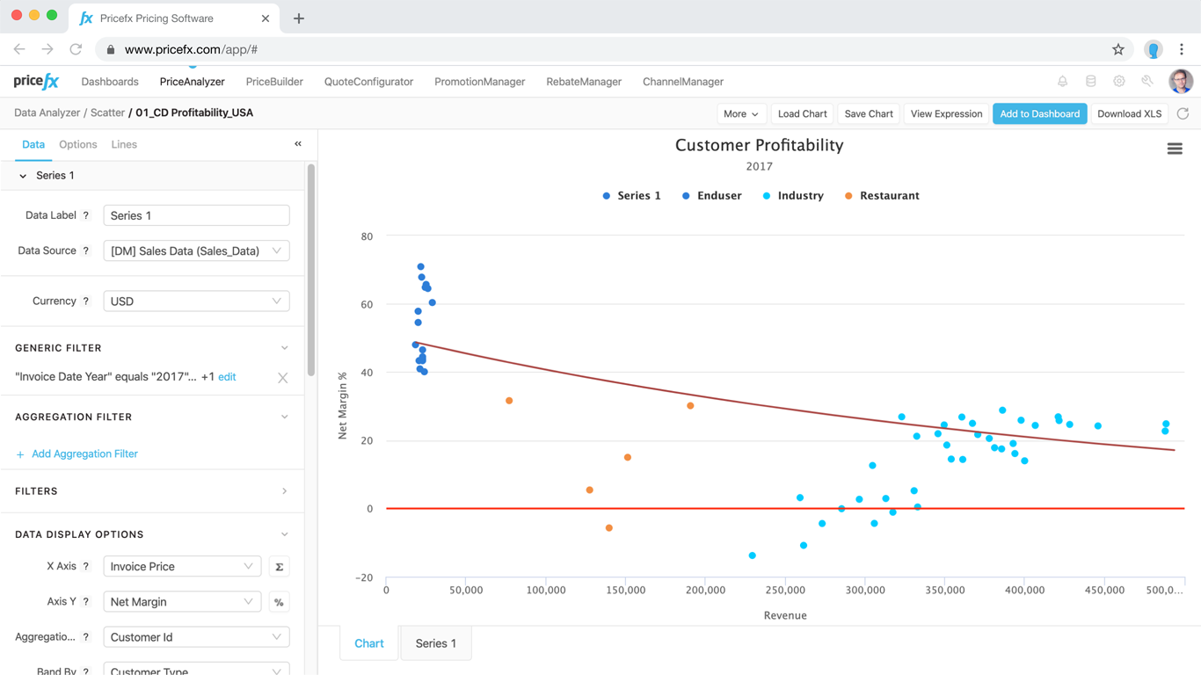
Task: Open the chart hamburger menu
Action: 1174,149
